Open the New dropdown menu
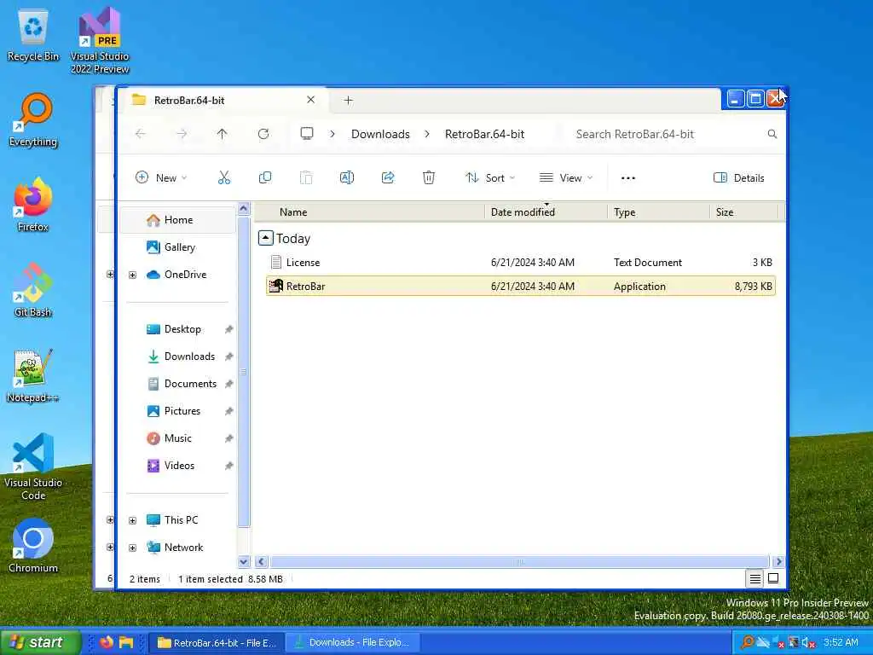The height and width of the screenshot is (655, 873). coord(161,177)
